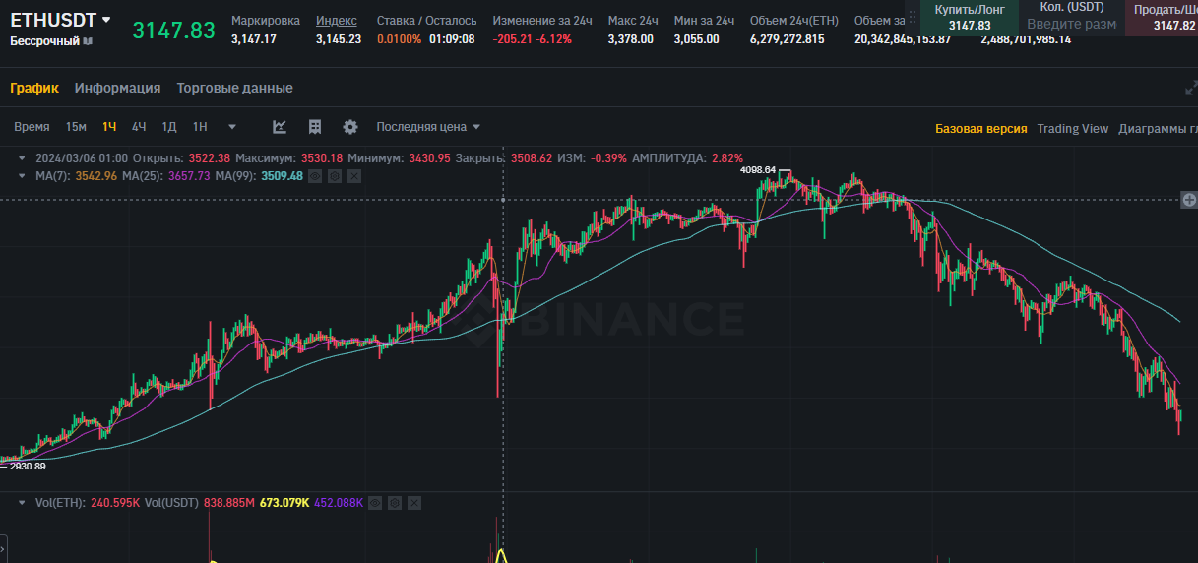The width and height of the screenshot is (1198, 563).
Task: Open chart settings gear icon
Action: [350, 127]
